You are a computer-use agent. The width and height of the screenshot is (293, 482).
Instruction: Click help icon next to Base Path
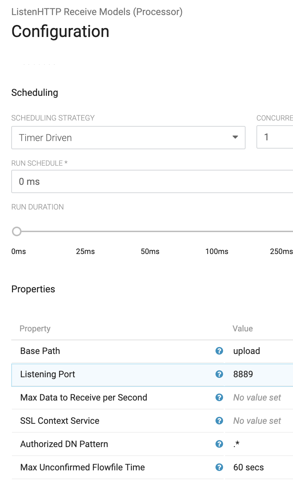click(x=219, y=351)
